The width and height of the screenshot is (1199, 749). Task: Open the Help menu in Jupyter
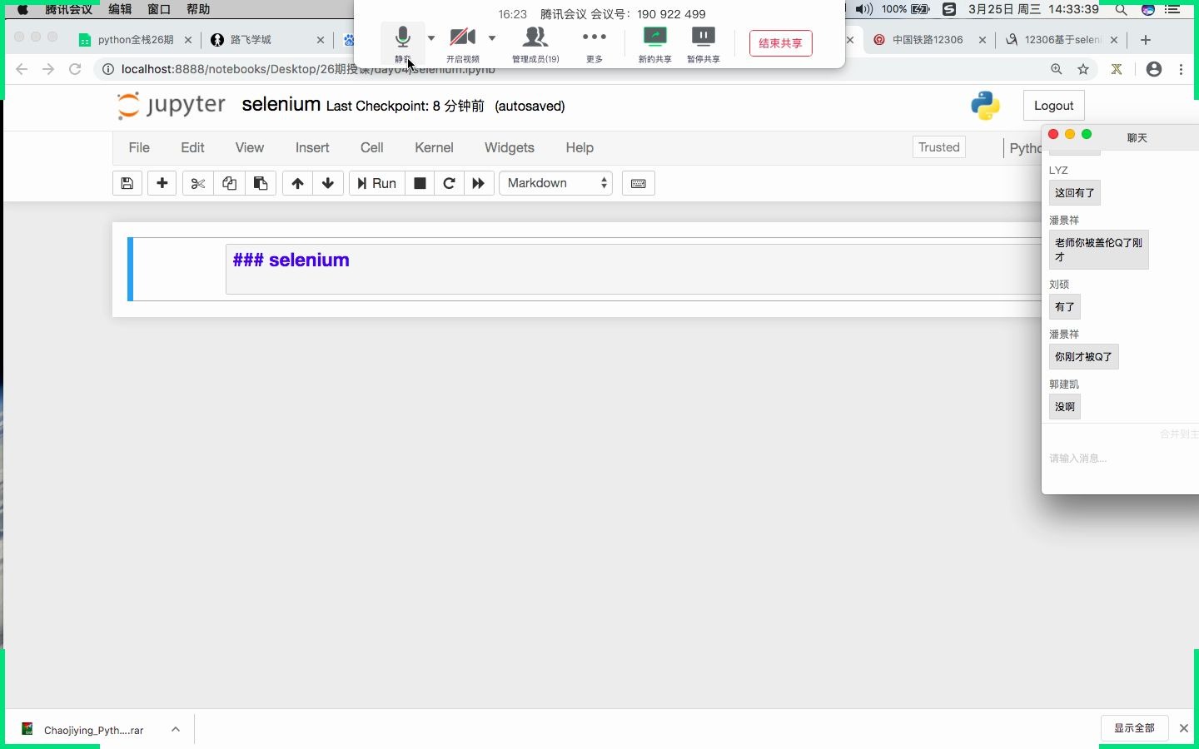(580, 147)
